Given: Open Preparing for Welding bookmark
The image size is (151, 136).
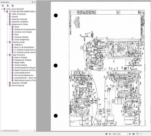Looking at the screenshot, I should (x=23, y=60).
